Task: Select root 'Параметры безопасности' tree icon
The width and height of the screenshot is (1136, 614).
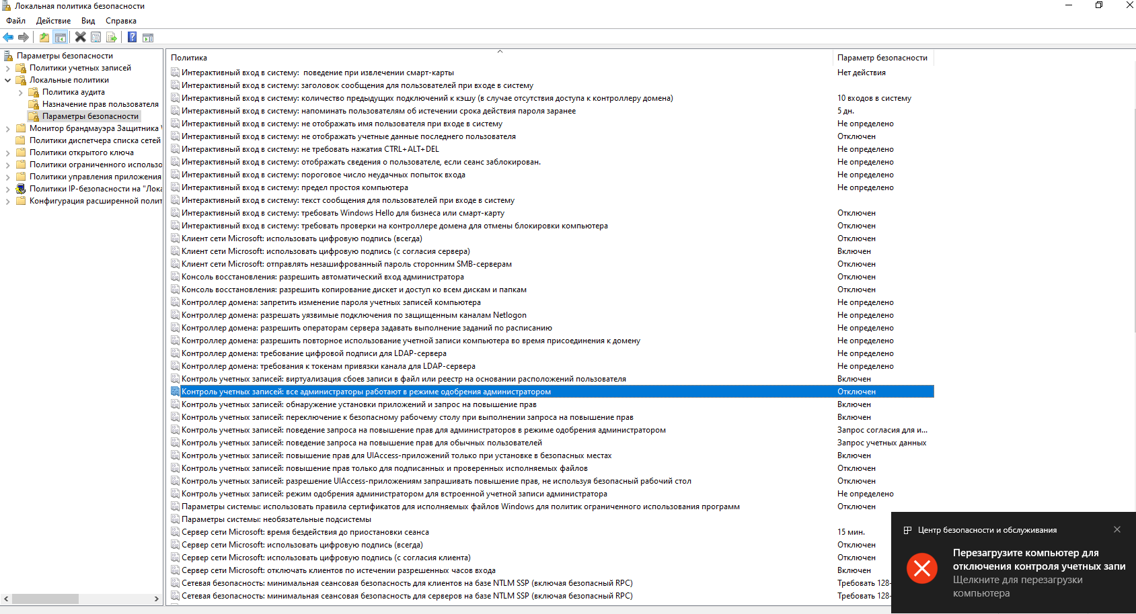Action: [x=9, y=56]
